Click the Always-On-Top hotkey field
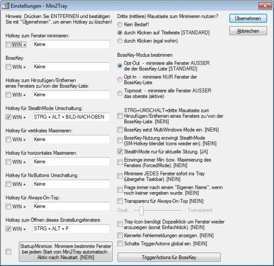The width and height of the screenshot is (274, 266). [71, 206]
